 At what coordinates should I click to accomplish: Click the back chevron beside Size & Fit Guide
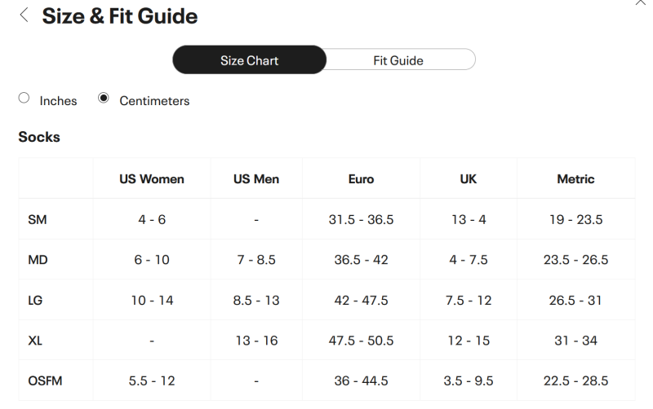point(24,15)
